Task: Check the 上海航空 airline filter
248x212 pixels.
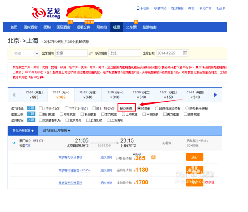Action: coord(124,114)
